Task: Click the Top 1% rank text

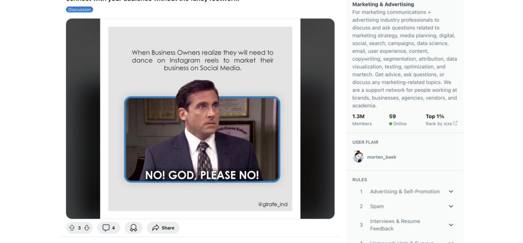Action: click(435, 116)
